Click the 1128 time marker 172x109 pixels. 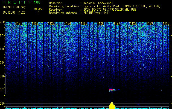(x=133, y=23)
